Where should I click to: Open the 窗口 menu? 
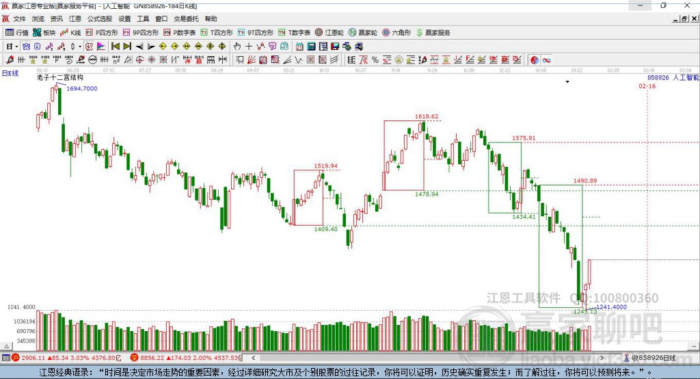coord(161,18)
